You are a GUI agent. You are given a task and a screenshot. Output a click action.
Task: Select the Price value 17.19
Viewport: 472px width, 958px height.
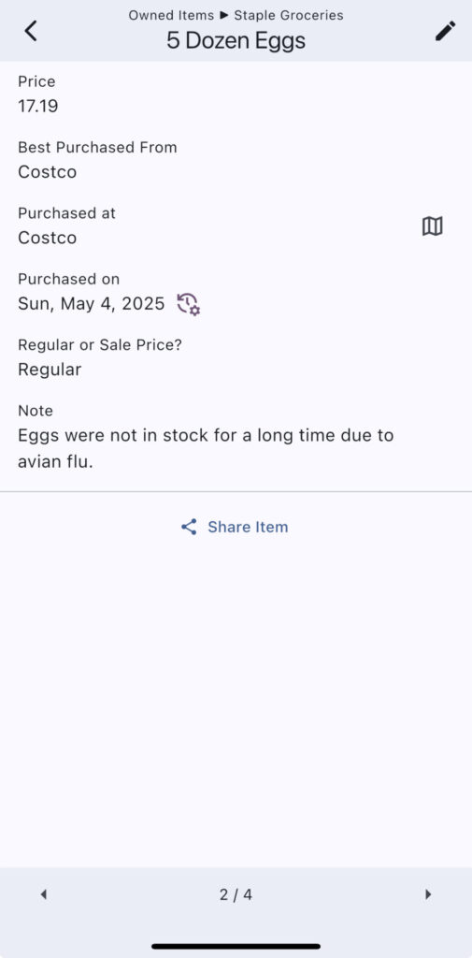(38, 107)
